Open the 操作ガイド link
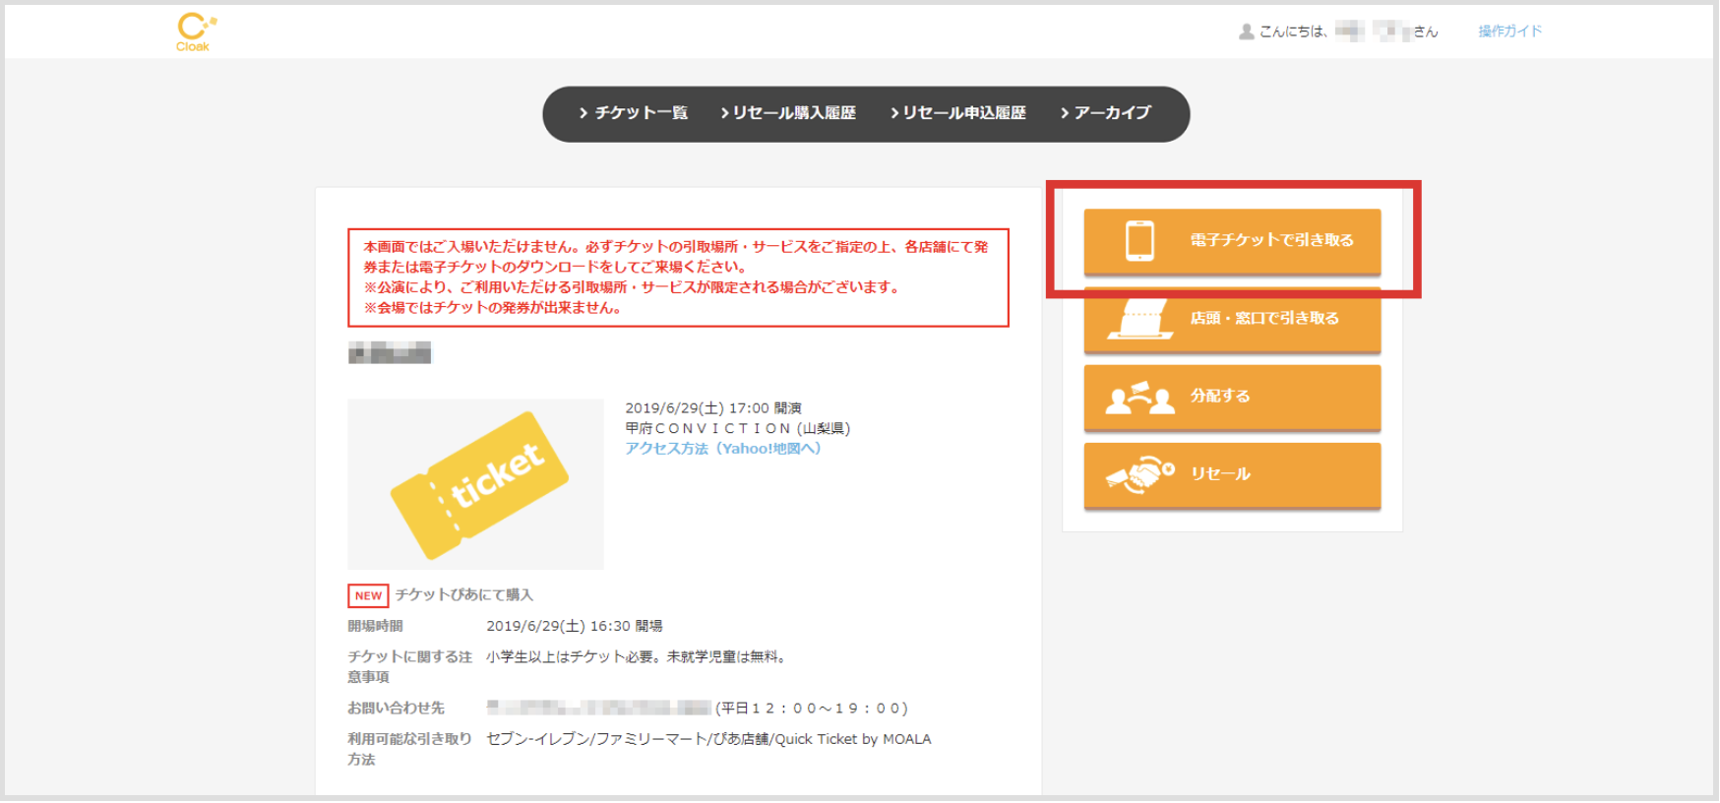This screenshot has width=1720, height=803. tap(1509, 31)
